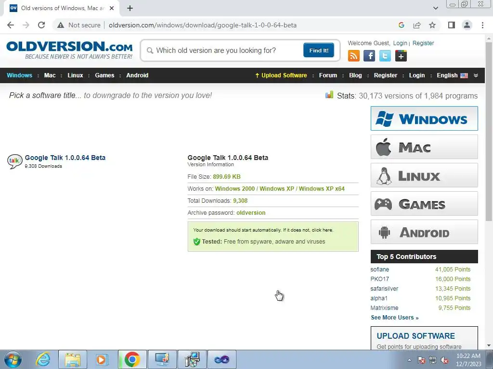Screen dimensions: 493x369
Task: Open Chrome three-dot menu
Action: (x=482, y=25)
